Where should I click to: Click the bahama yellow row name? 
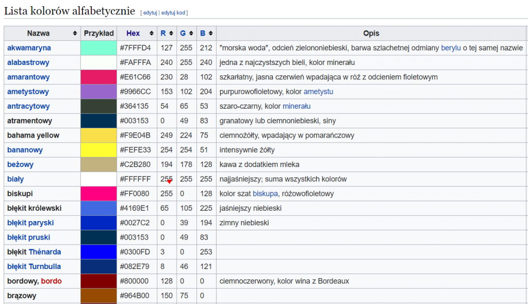point(33,136)
